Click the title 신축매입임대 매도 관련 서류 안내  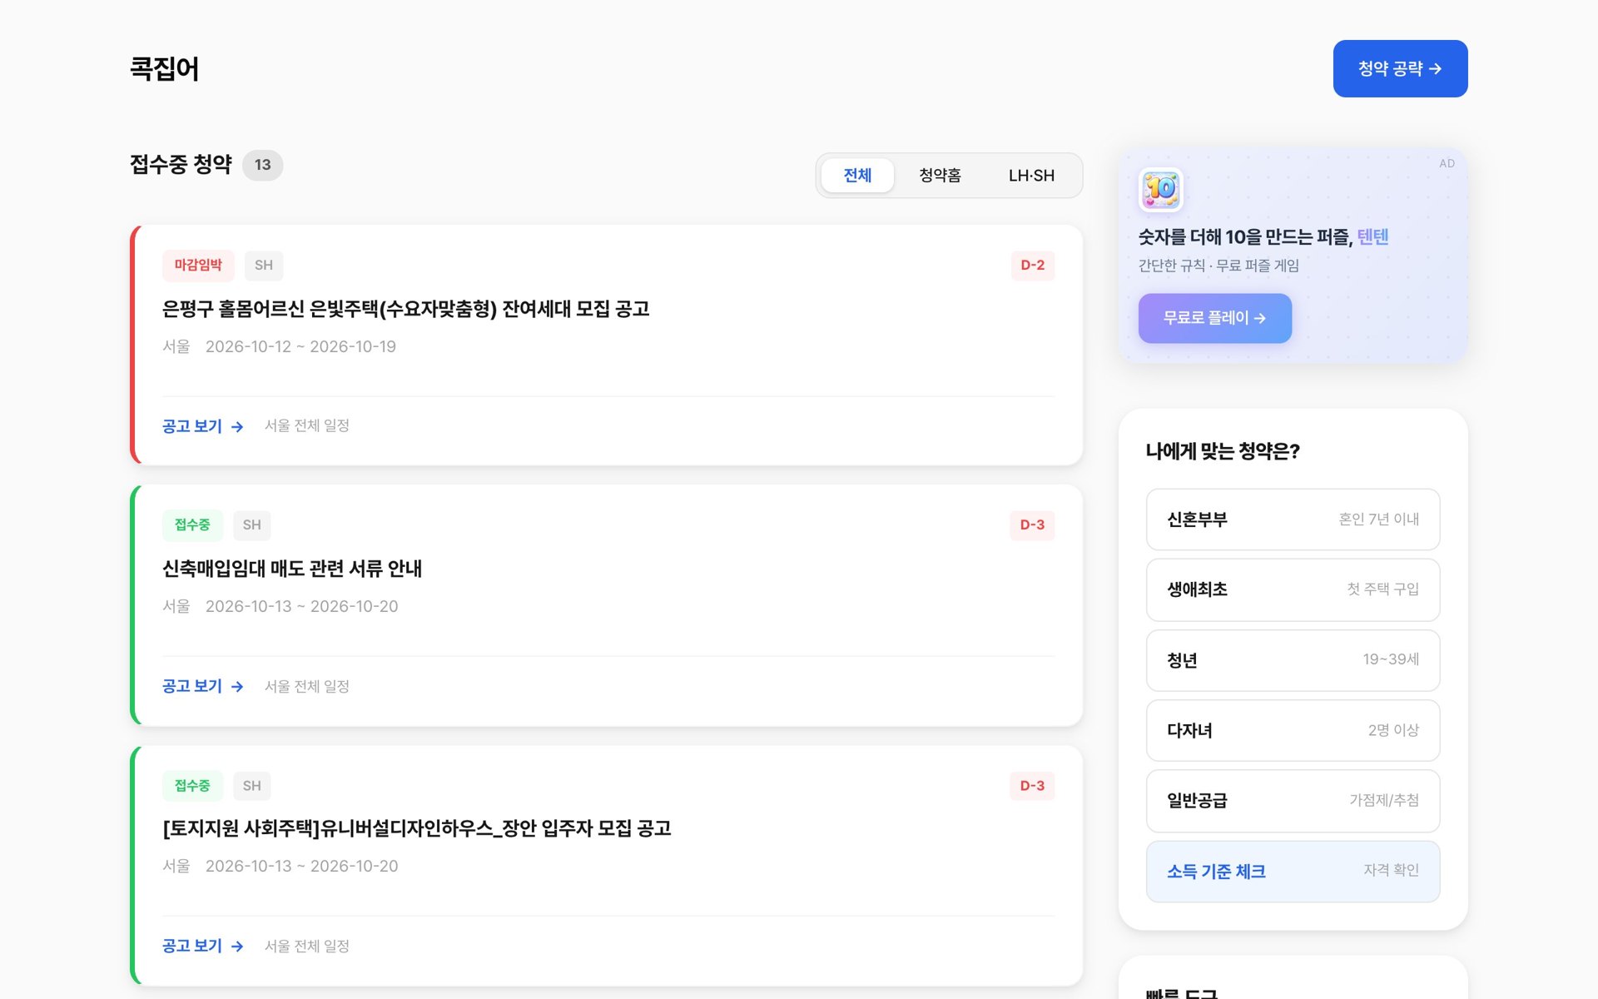pos(291,569)
